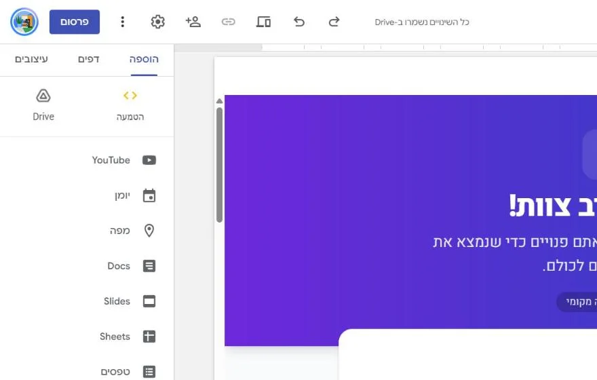The height and width of the screenshot is (380, 597).
Task: Click the hero heading ending in צוות!
Action: pyautogui.click(x=553, y=206)
